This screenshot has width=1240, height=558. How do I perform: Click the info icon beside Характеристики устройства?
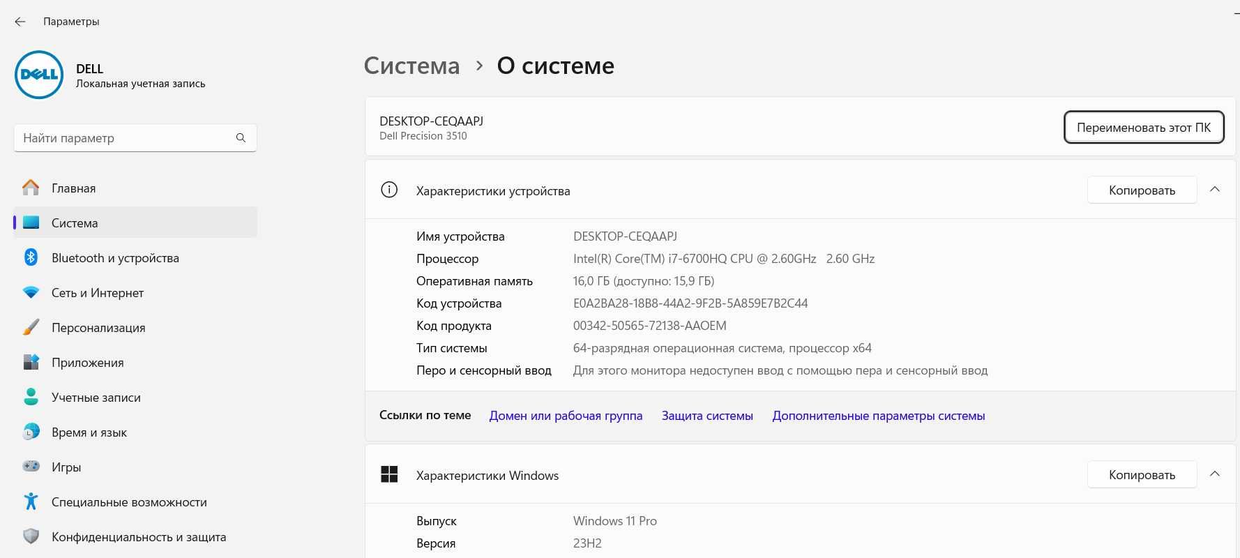point(389,190)
